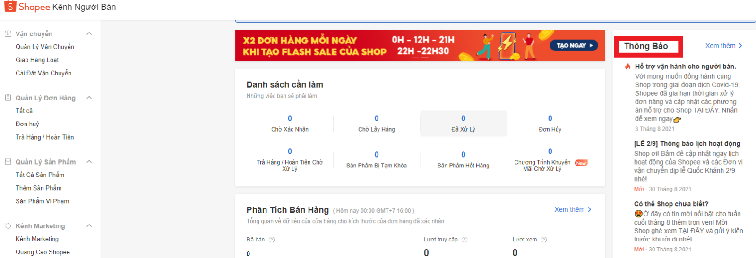The image size is (756, 258).
Task: Click the Quản Lý Sản Phẩm section icon
Action: click(x=8, y=161)
